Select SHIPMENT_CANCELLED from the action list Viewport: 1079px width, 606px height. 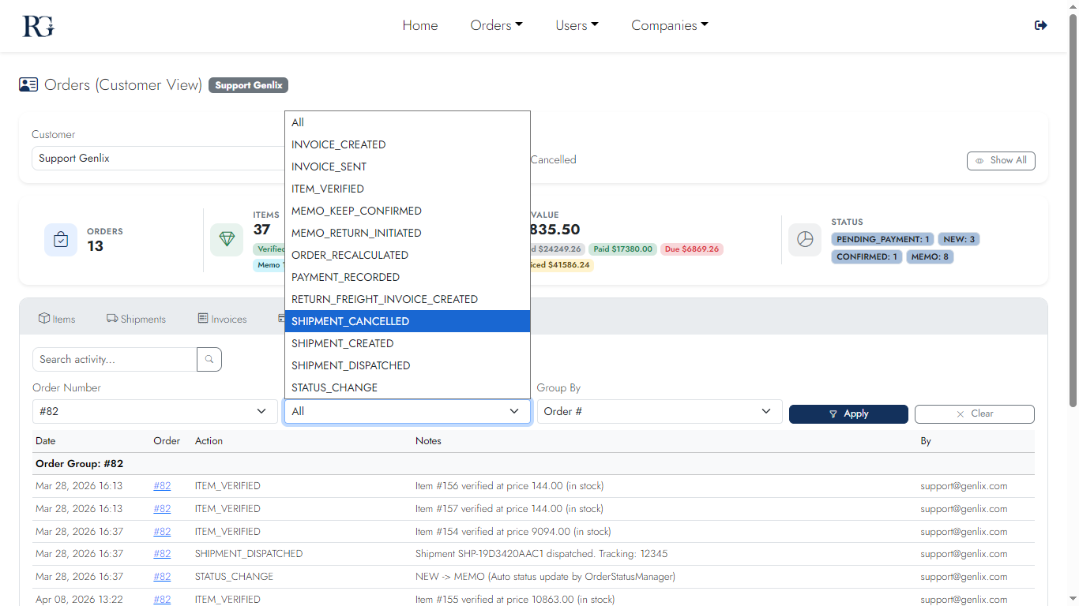pyautogui.click(x=407, y=321)
